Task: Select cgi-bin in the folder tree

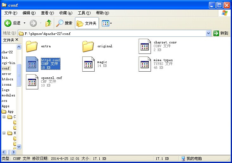Action: click(9, 63)
